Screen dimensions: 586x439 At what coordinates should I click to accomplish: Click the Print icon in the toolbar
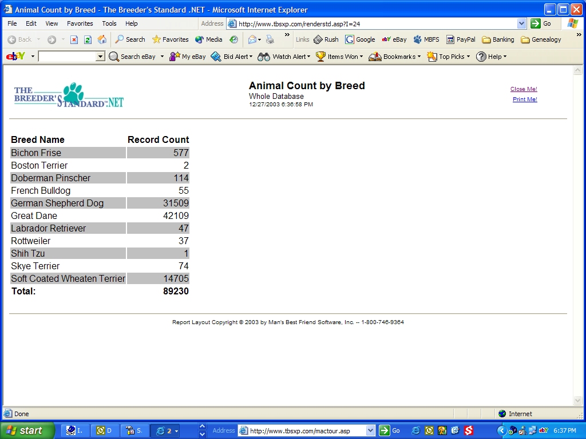(270, 39)
